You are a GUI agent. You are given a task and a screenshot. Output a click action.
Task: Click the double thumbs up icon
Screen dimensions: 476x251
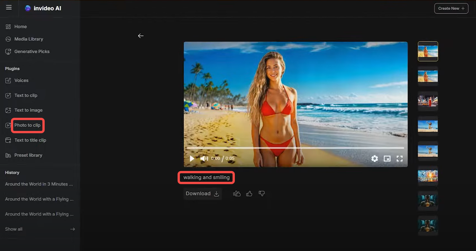point(237,194)
